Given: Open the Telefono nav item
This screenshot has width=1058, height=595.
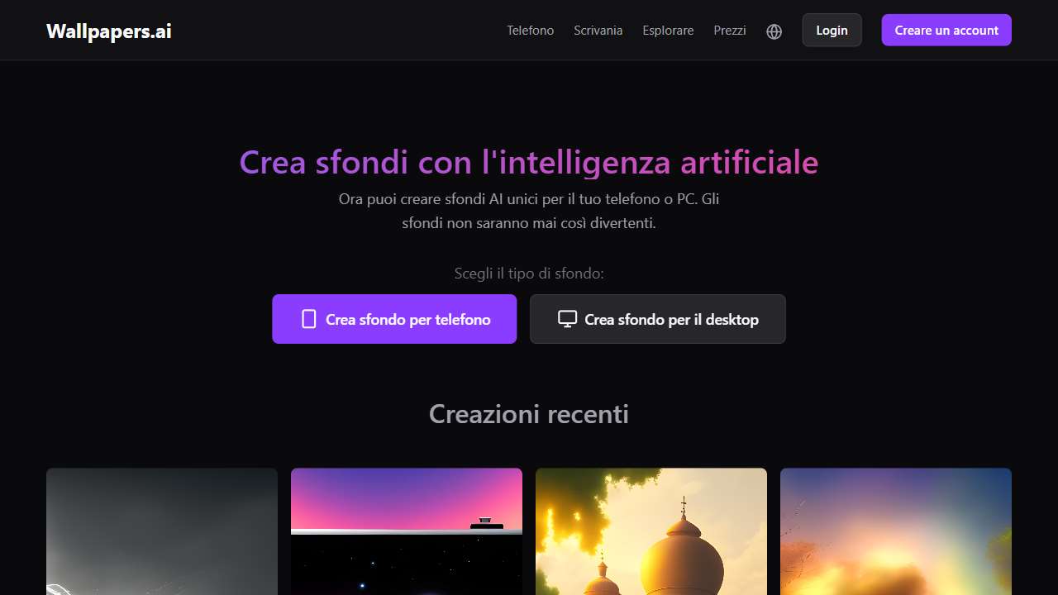Looking at the screenshot, I should tap(531, 31).
